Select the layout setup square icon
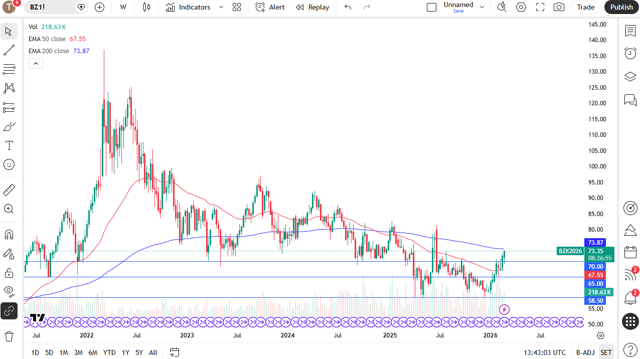This screenshot has height=359, width=640. click(431, 7)
